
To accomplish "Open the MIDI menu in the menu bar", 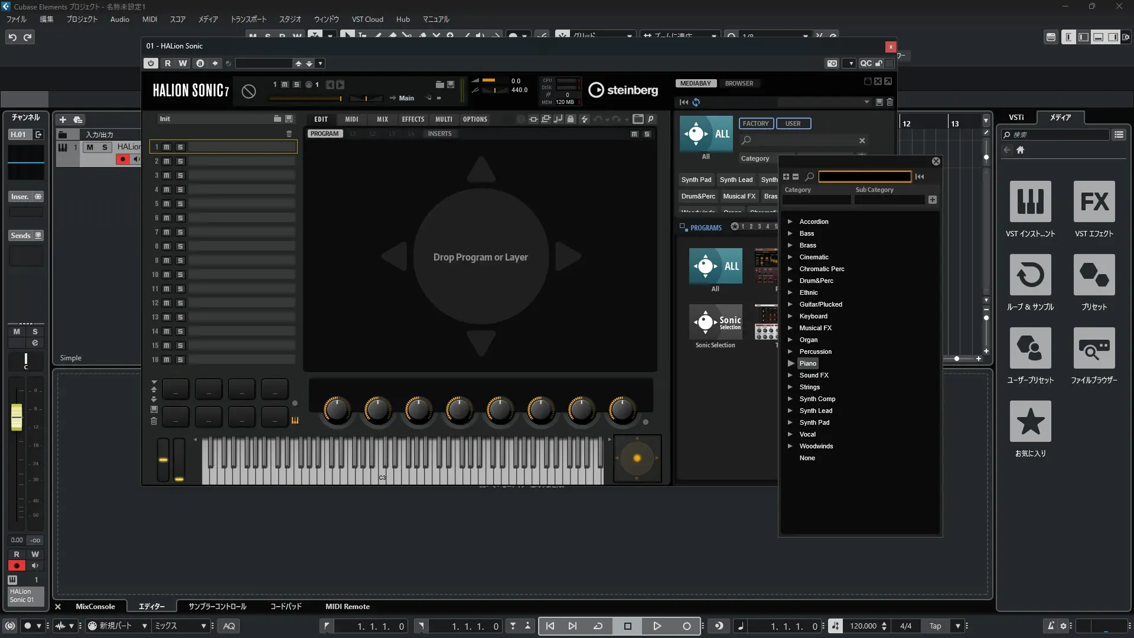I will click(149, 19).
